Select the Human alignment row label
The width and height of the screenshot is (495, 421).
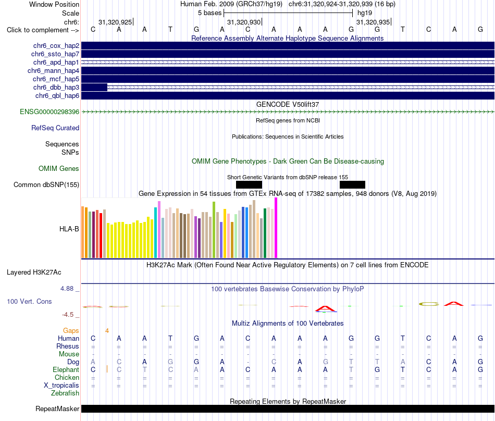tap(68, 338)
